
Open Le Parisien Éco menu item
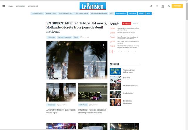tap(33, 6)
